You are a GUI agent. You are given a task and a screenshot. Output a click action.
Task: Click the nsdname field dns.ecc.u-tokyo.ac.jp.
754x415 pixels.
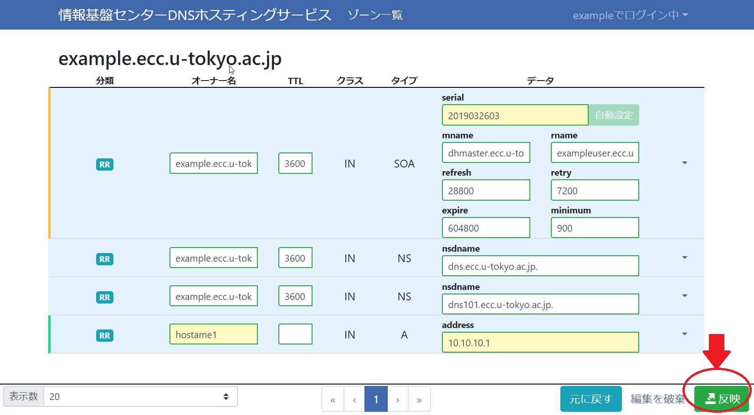(x=540, y=266)
